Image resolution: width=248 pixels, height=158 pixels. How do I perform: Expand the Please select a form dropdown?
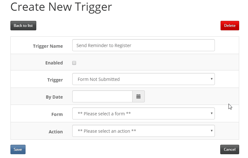(x=144, y=113)
